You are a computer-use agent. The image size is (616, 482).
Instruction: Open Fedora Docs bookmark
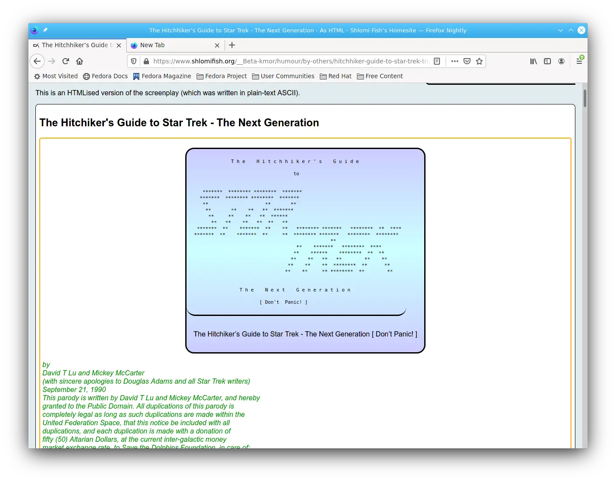pyautogui.click(x=105, y=76)
